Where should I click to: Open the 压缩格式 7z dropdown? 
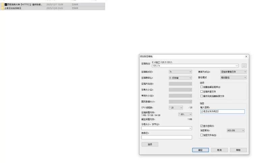coord(180,72)
